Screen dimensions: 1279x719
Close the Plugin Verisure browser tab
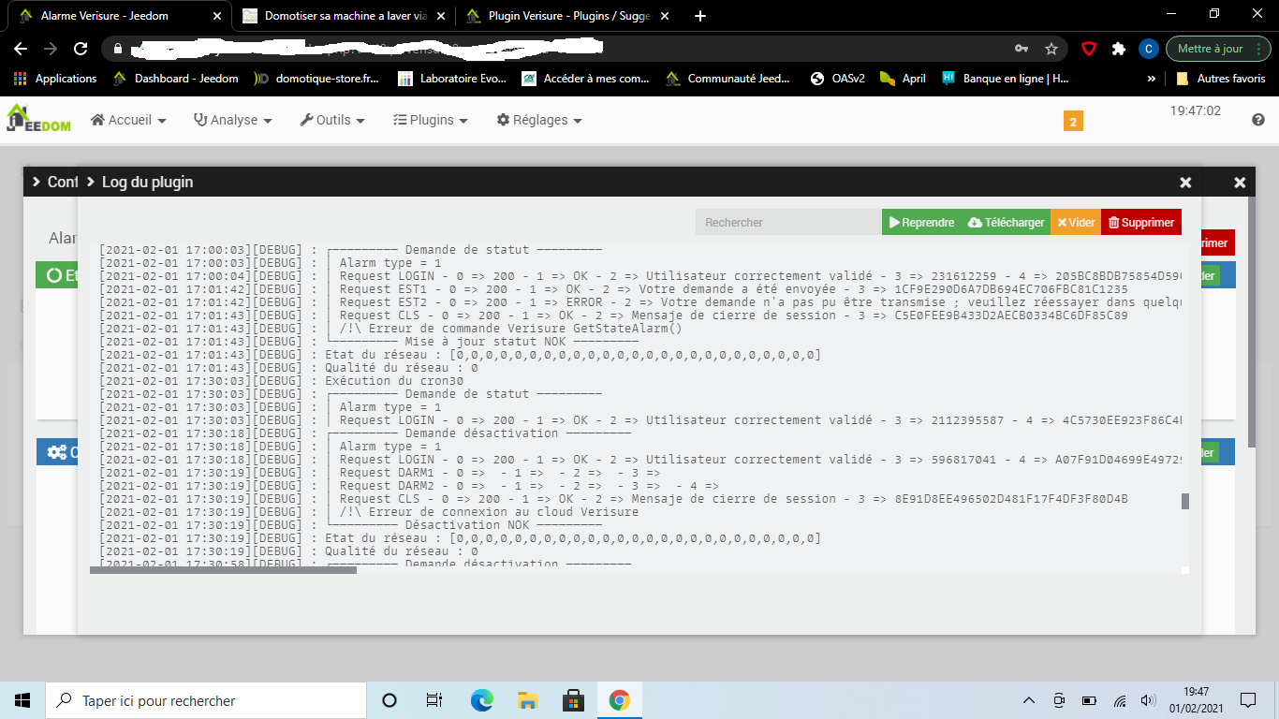[x=664, y=16]
